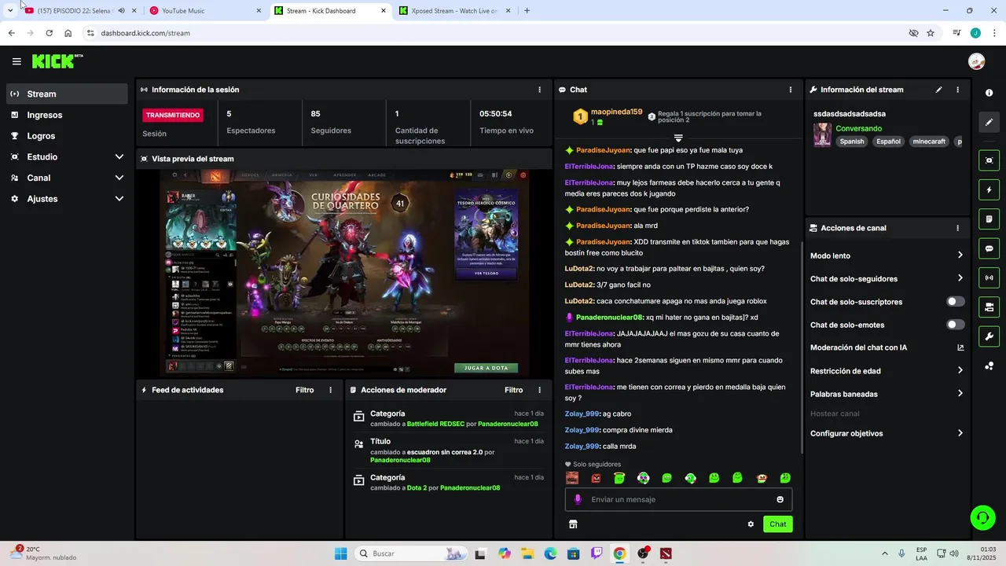Click the Kick logo

[57, 61]
